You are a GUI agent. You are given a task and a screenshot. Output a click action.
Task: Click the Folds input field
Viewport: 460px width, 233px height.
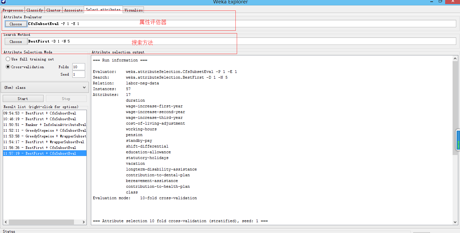pos(79,67)
